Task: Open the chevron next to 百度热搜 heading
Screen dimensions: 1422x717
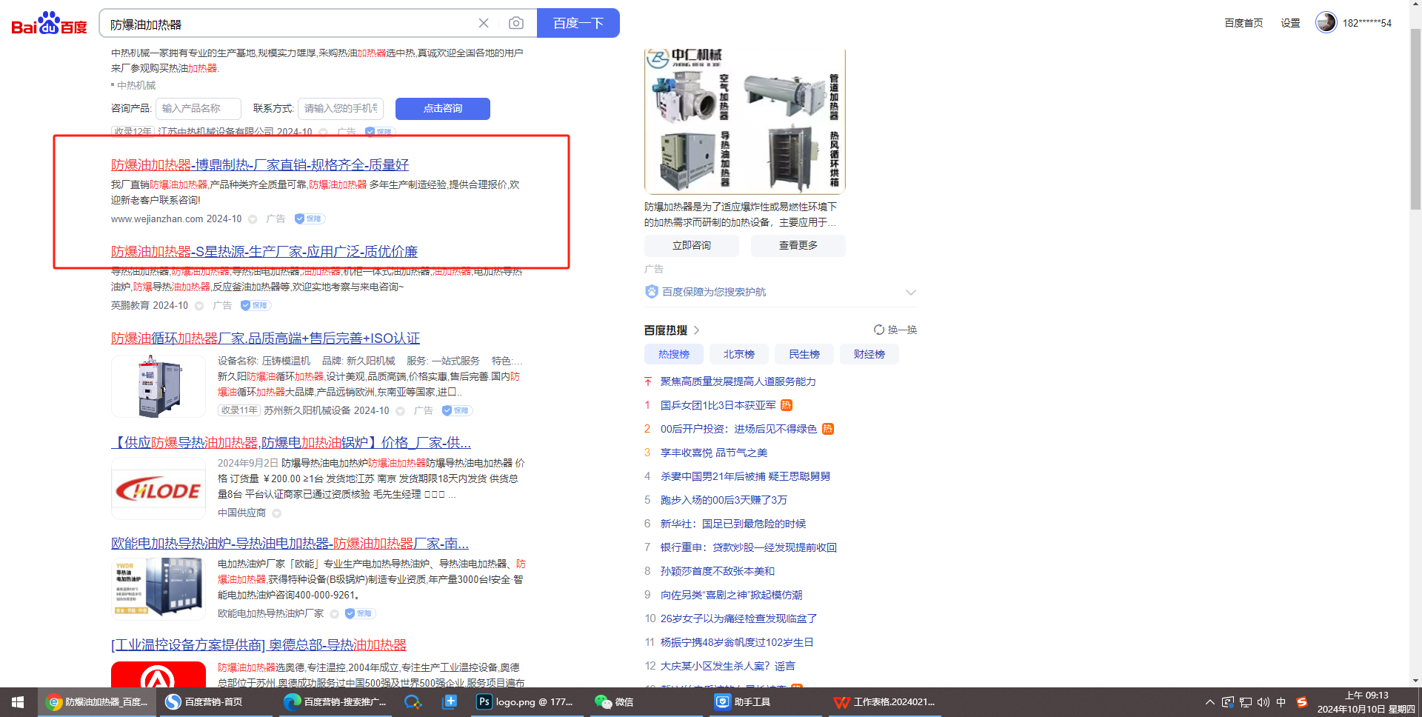Action: tap(696, 330)
